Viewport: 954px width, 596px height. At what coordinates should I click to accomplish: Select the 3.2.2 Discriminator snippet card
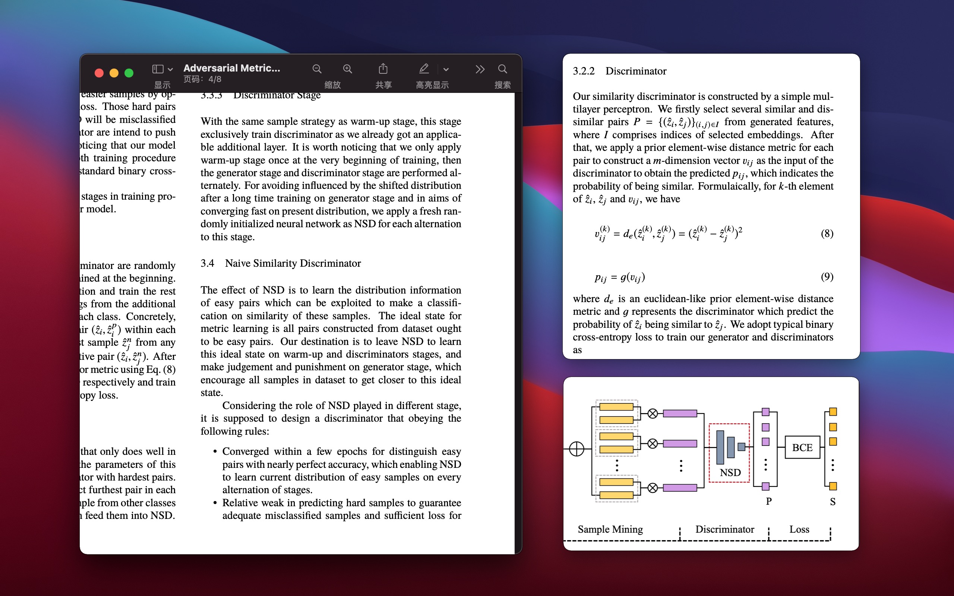pos(711,206)
